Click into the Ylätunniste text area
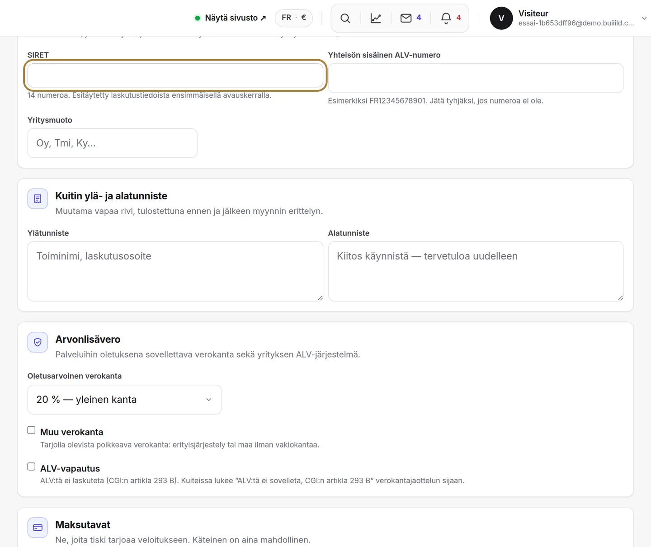 click(175, 271)
